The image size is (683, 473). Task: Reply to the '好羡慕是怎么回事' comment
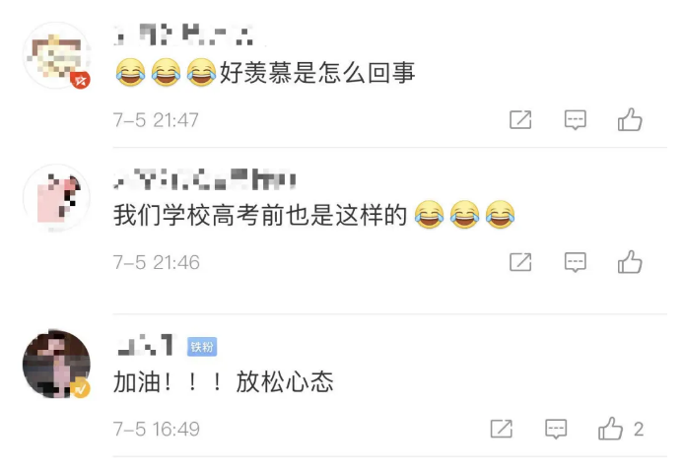pyautogui.click(x=575, y=120)
